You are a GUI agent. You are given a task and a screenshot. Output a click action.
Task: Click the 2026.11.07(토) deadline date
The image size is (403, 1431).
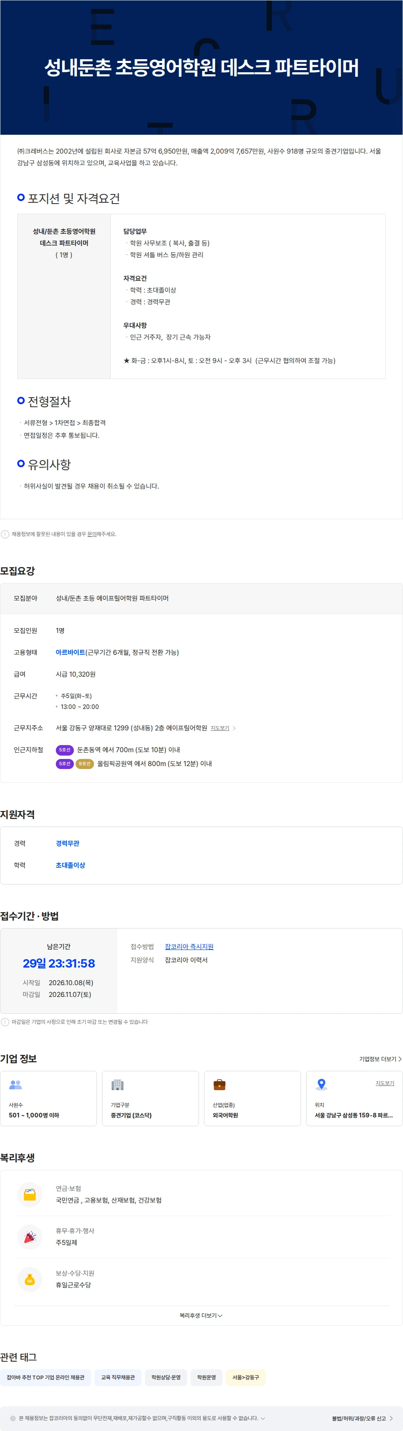(x=70, y=994)
